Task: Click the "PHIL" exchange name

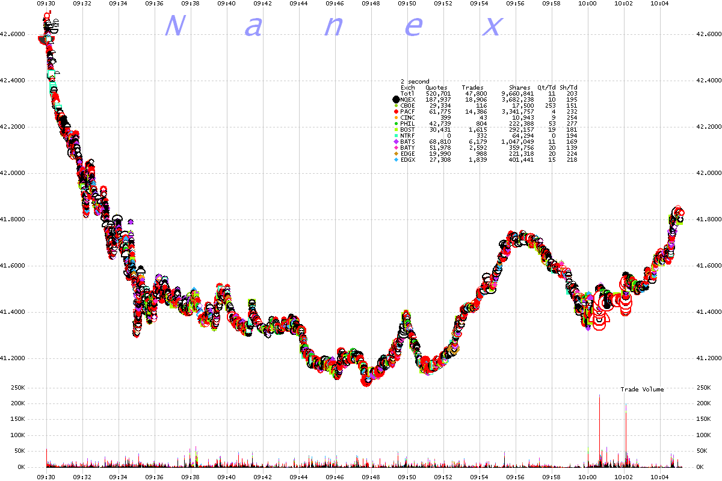Action: tap(408, 124)
